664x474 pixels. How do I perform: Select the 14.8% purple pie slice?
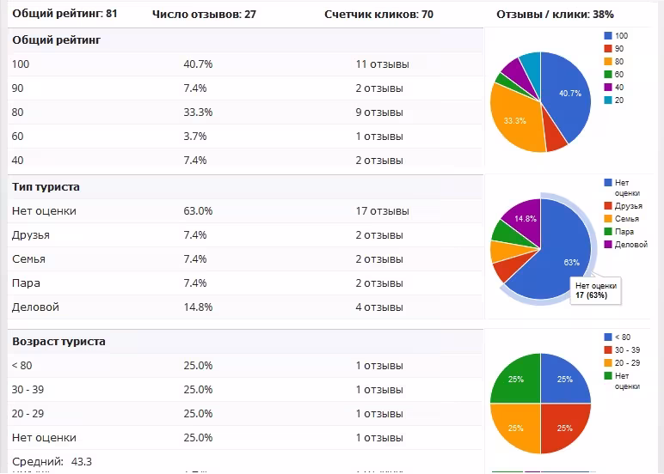pyautogui.click(x=521, y=218)
